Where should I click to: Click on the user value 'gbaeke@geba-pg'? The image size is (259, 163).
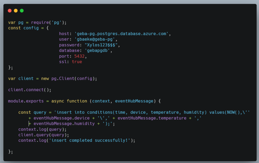[94, 39]
